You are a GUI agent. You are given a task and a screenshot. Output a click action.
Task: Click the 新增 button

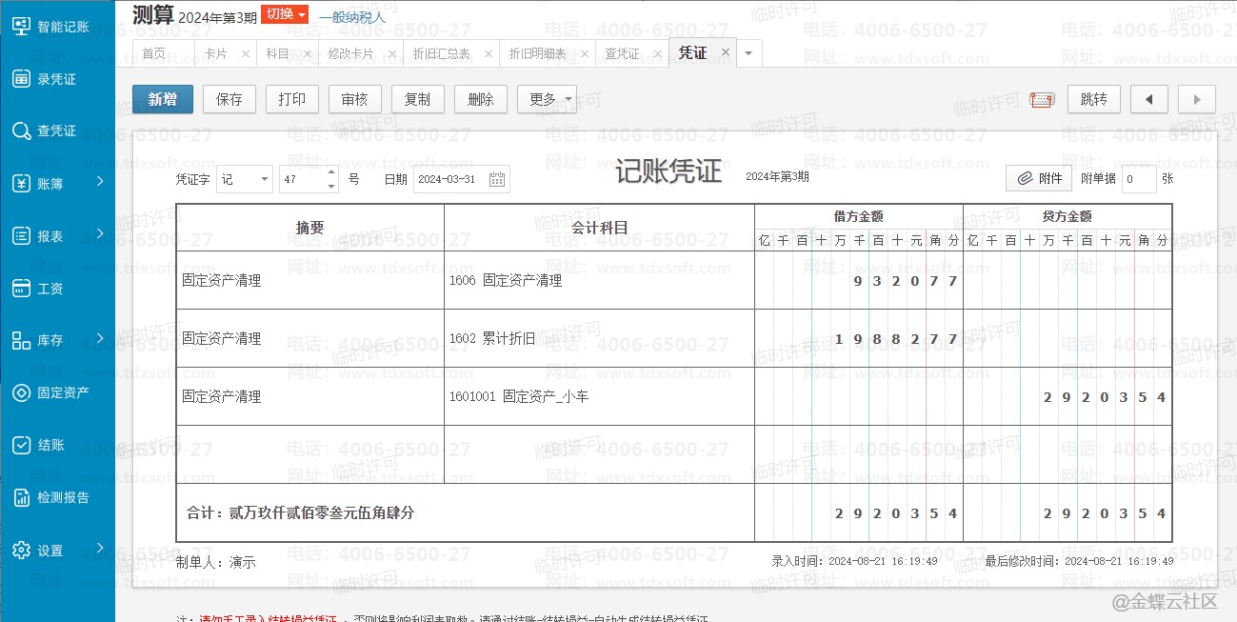[x=162, y=99]
